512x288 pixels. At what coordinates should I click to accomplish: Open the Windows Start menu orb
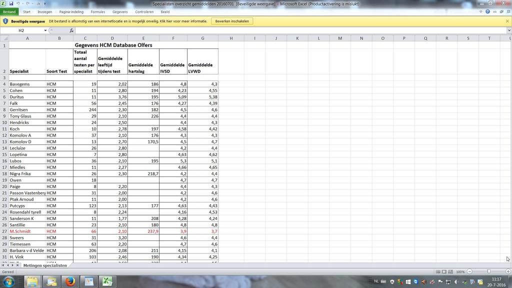click(x=9, y=281)
